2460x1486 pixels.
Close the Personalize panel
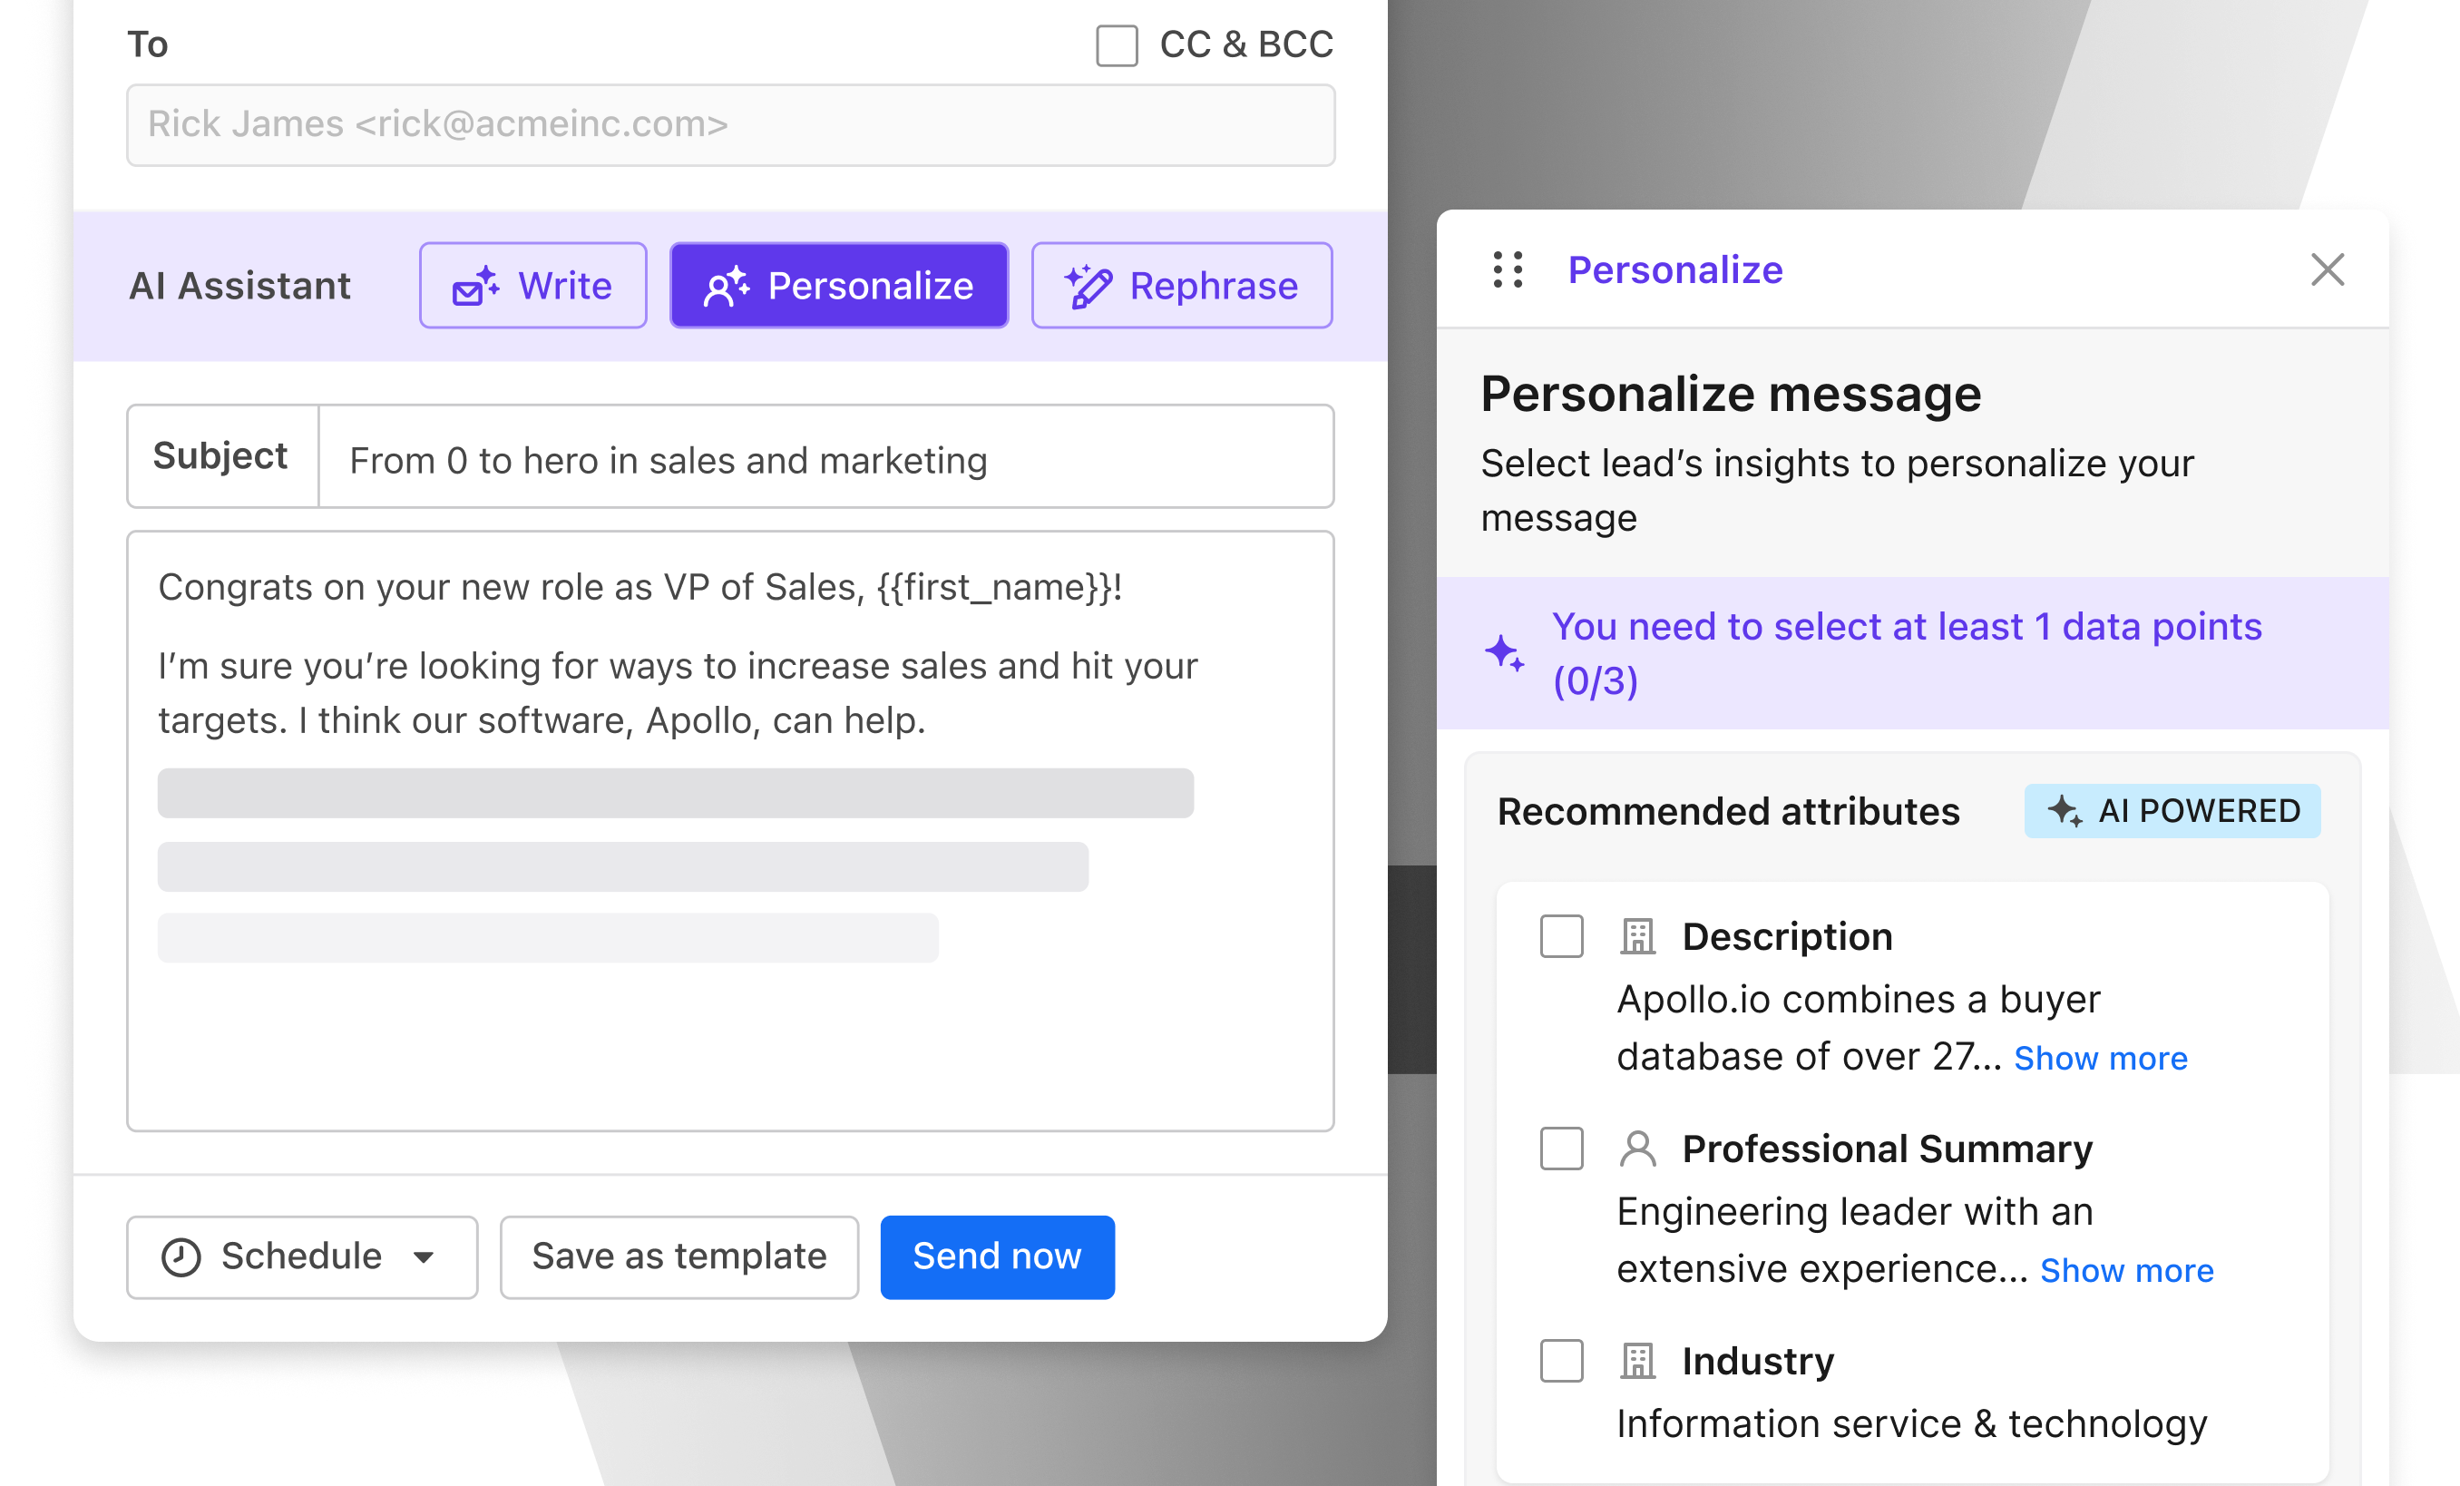pos(2328,269)
